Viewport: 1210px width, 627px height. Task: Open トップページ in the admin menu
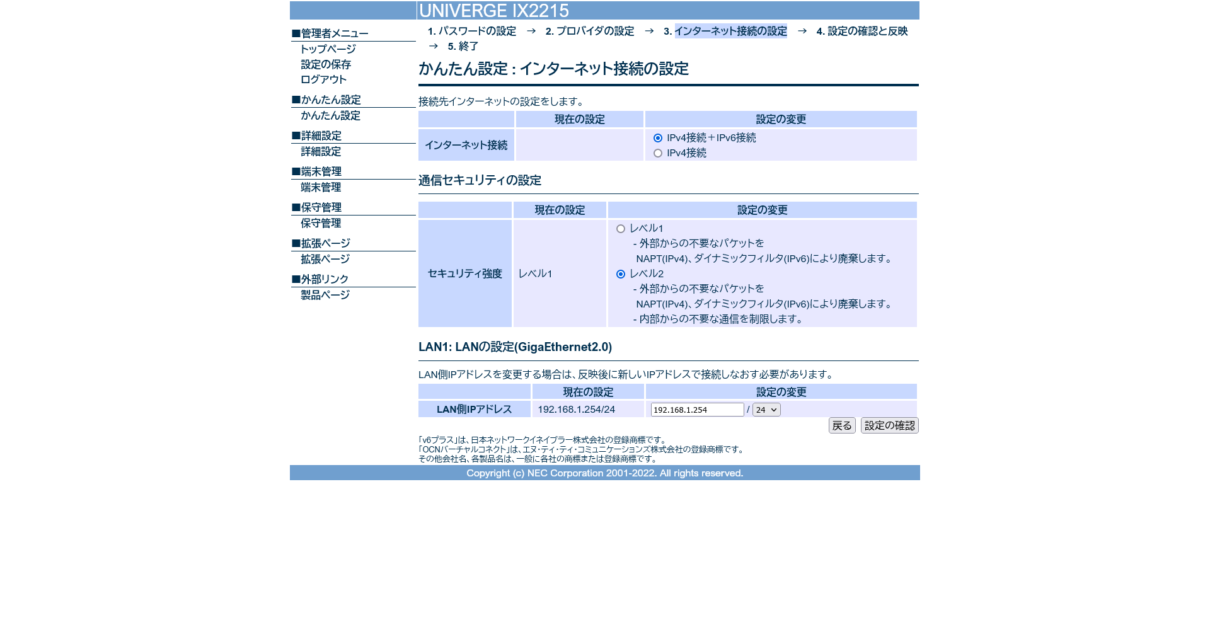tap(328, 49)
